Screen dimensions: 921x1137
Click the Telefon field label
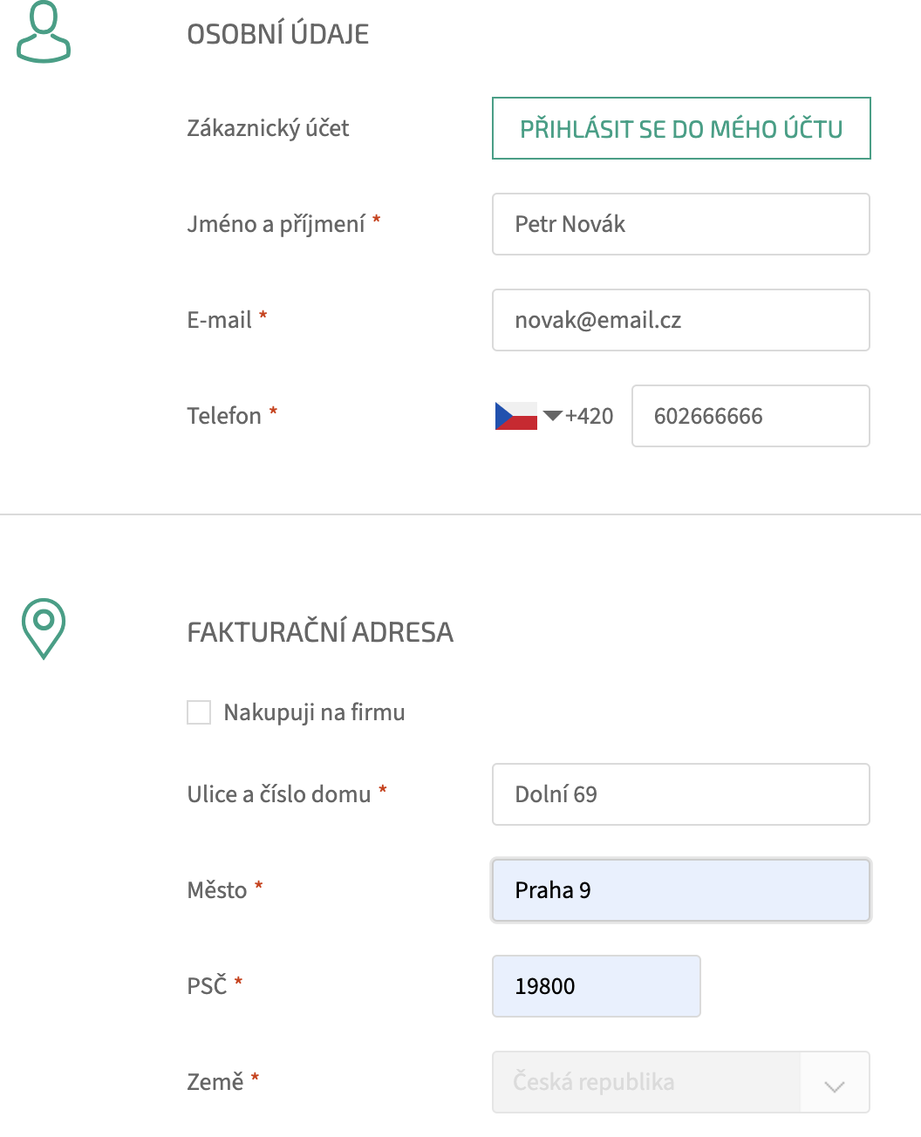224,416
